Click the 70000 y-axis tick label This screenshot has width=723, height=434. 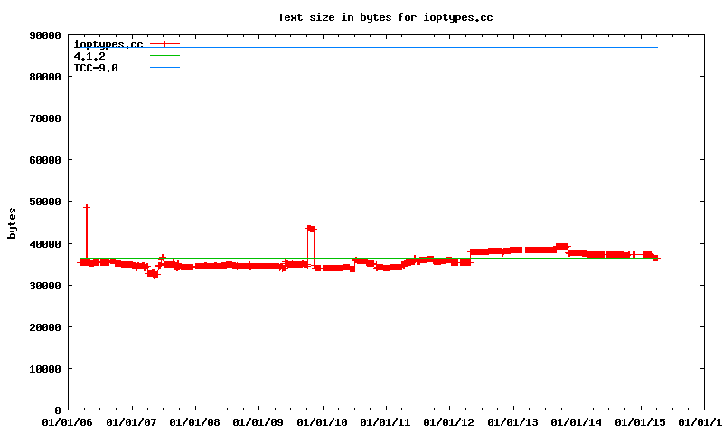coord(44,118)
